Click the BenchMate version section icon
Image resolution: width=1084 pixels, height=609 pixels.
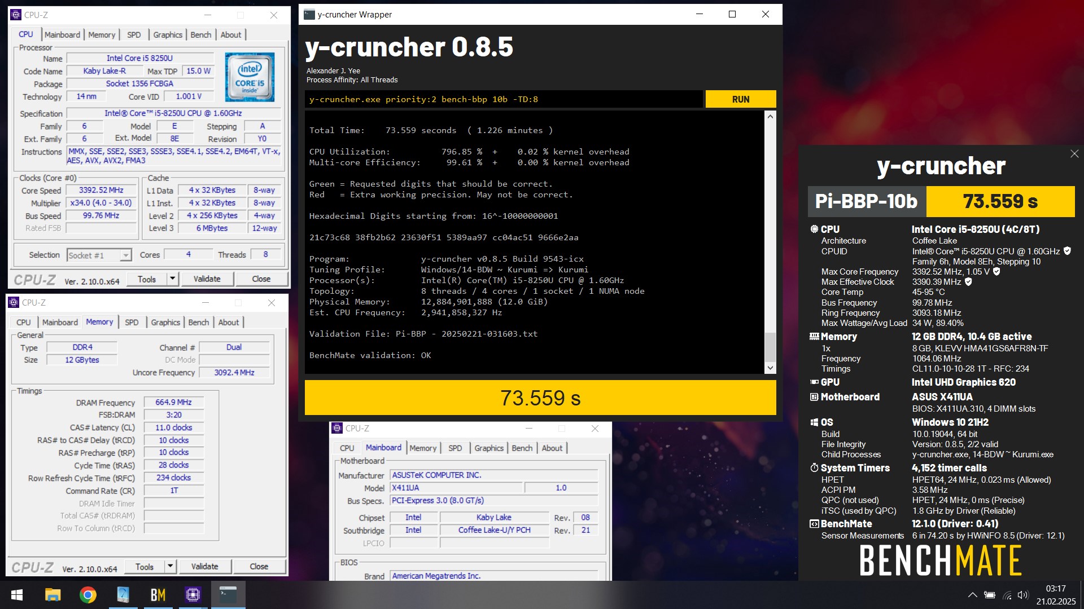coord(814,524)
